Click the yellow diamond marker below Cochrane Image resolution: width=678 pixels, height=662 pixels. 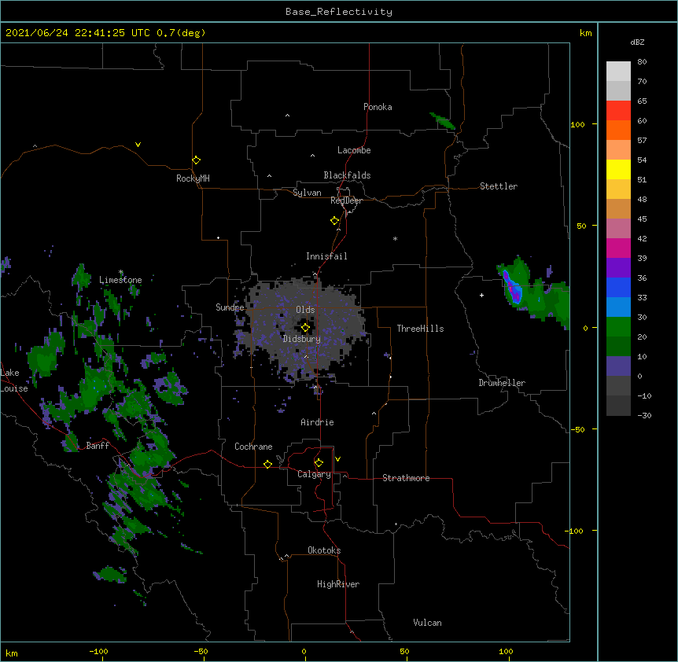(267, 464)
